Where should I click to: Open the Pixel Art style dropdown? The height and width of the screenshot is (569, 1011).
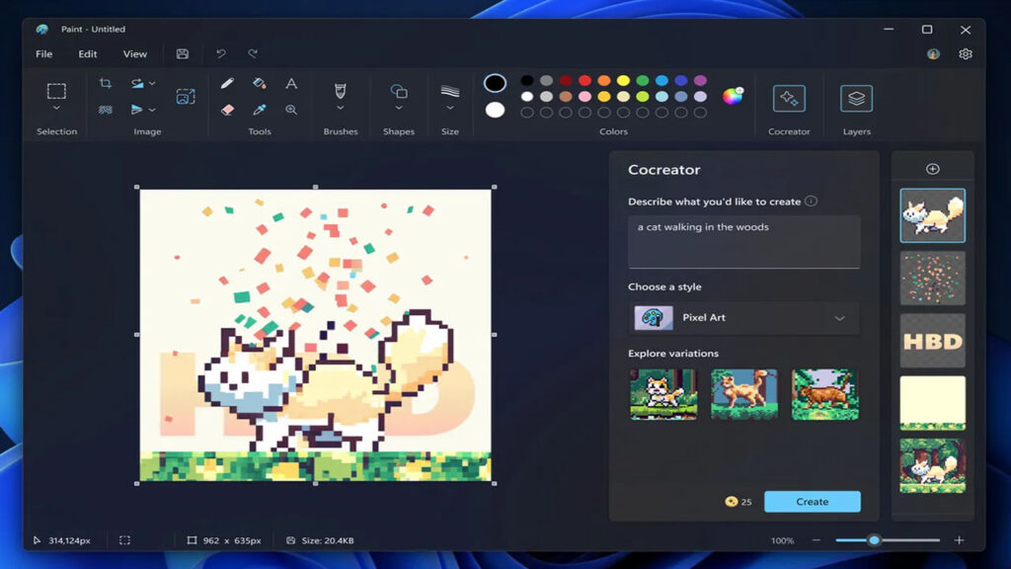[742, 318]
